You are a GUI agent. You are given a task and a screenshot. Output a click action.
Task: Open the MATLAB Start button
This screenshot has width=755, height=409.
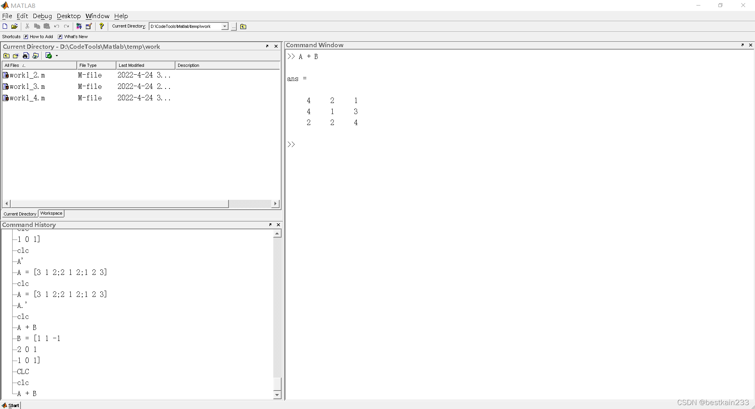[x=11, y=405]
